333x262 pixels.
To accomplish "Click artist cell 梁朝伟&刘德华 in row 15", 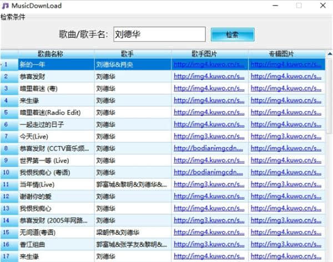I will pos(115,232).
